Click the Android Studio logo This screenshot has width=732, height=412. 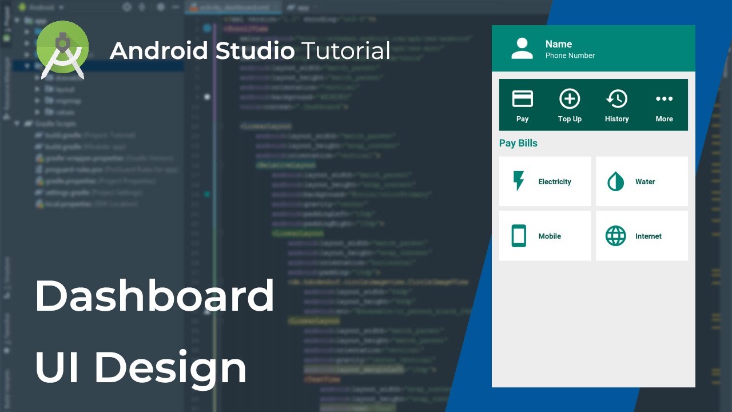click(x=62, y=49)
